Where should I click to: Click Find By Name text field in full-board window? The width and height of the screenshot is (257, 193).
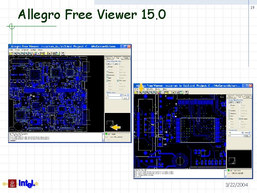pyautogui.click(x=115, y=98)
